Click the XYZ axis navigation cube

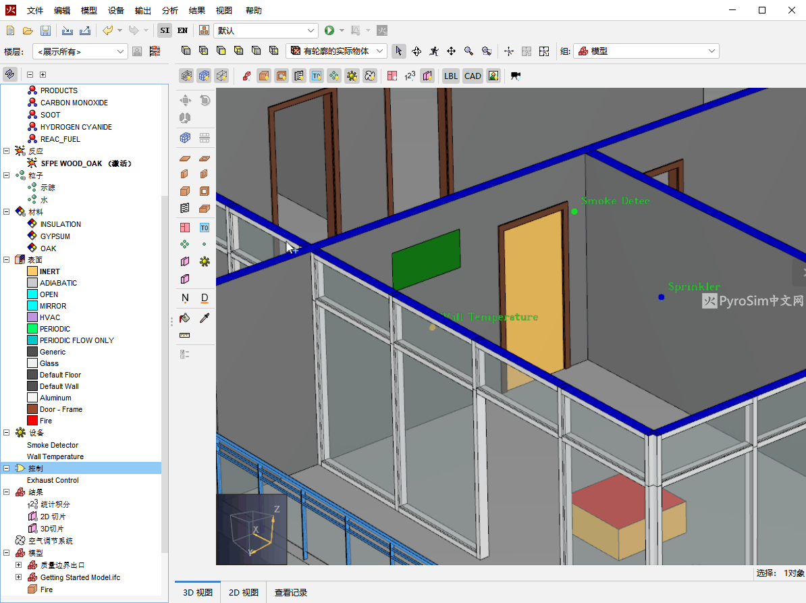pyautogui.click(x=251, y=529)
